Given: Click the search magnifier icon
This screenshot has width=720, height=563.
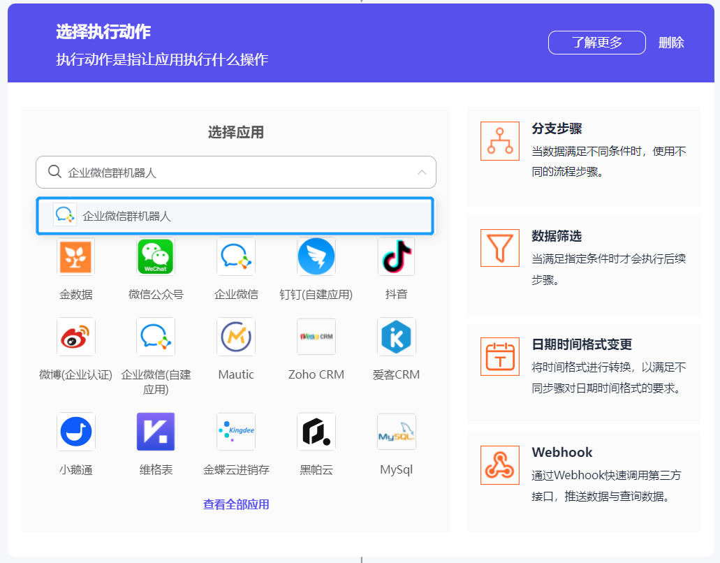Looking at the screenshot, I should [54, 172].
